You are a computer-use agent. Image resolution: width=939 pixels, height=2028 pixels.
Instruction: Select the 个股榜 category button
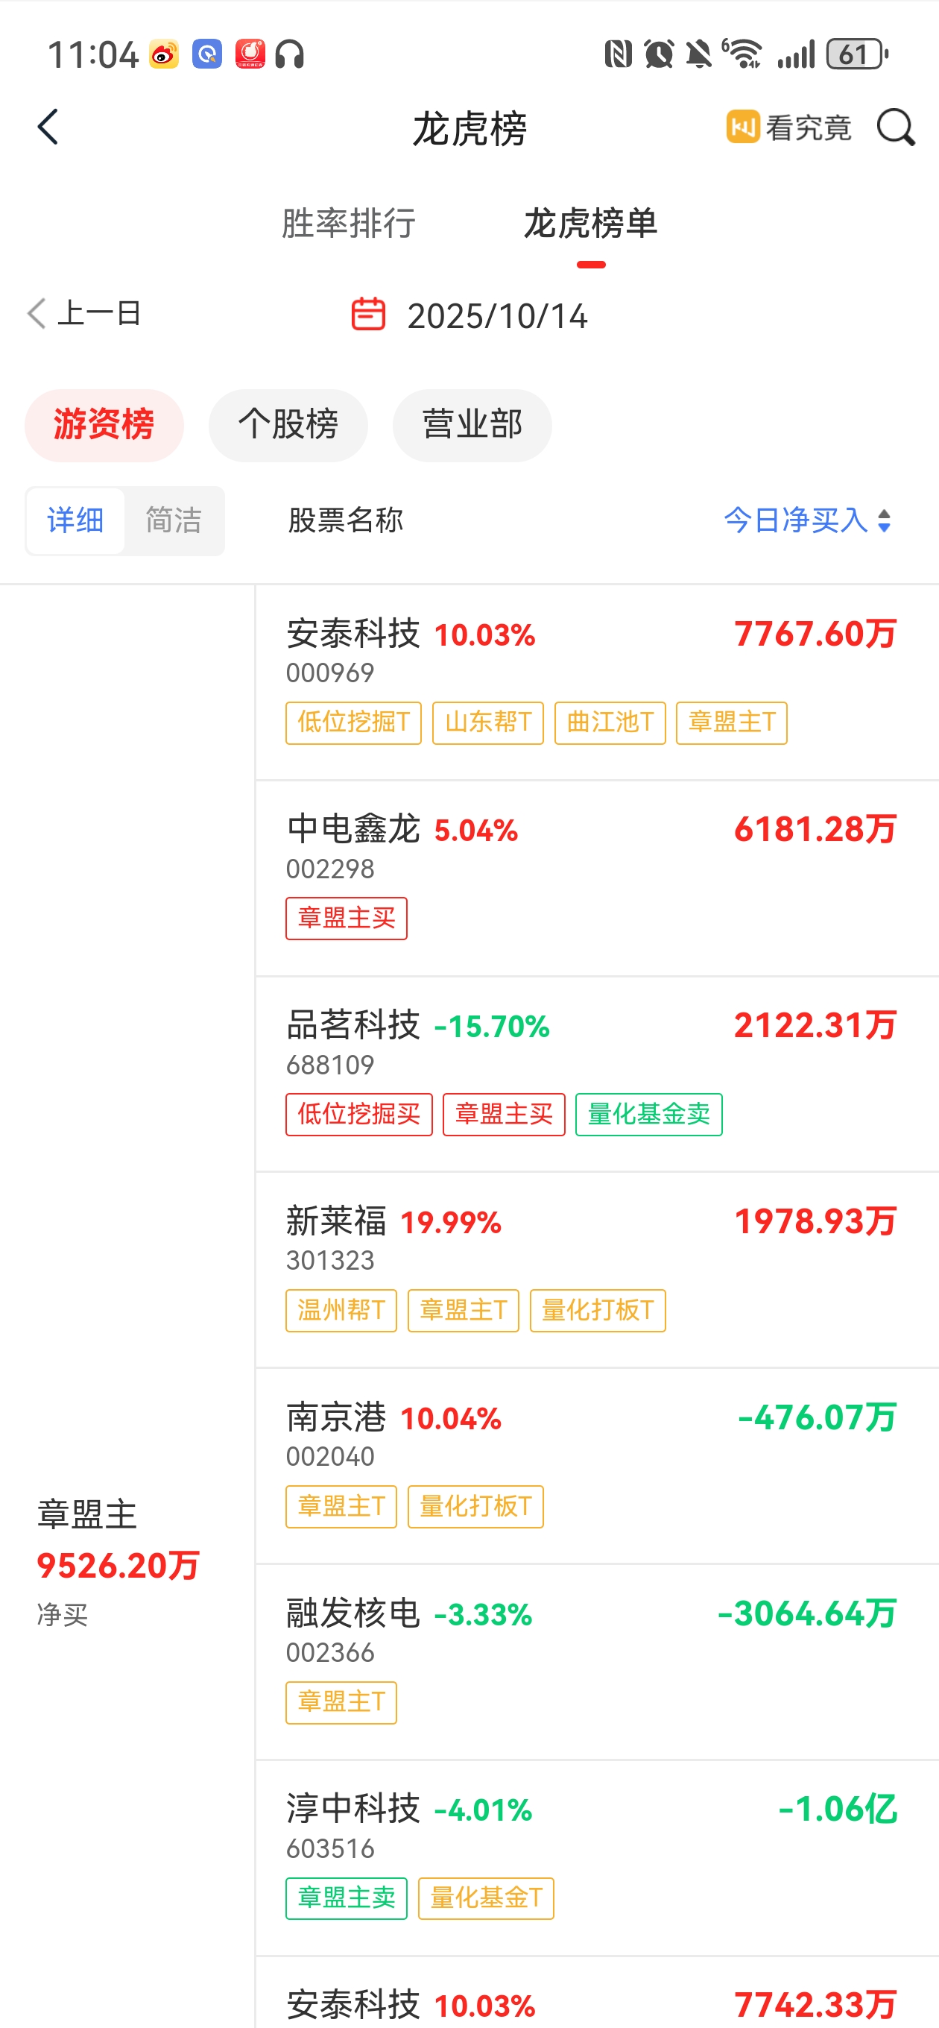pos(288,425)
